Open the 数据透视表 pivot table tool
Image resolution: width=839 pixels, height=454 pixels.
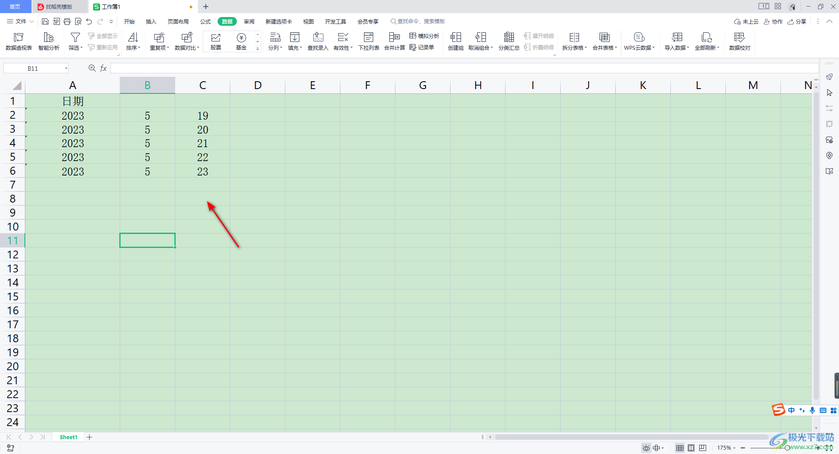pos(18,41)
